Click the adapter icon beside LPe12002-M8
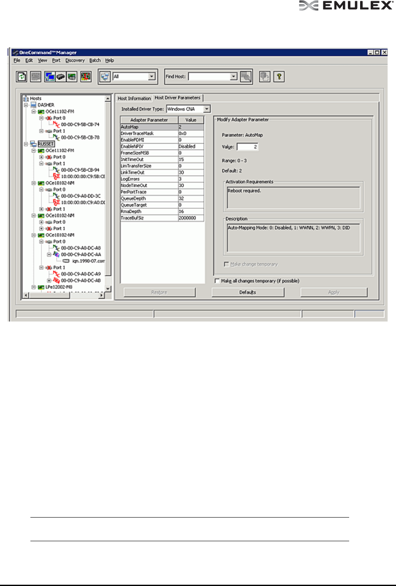Image resolution: width=396 pixels, height=586 pixels. [41, 287]
